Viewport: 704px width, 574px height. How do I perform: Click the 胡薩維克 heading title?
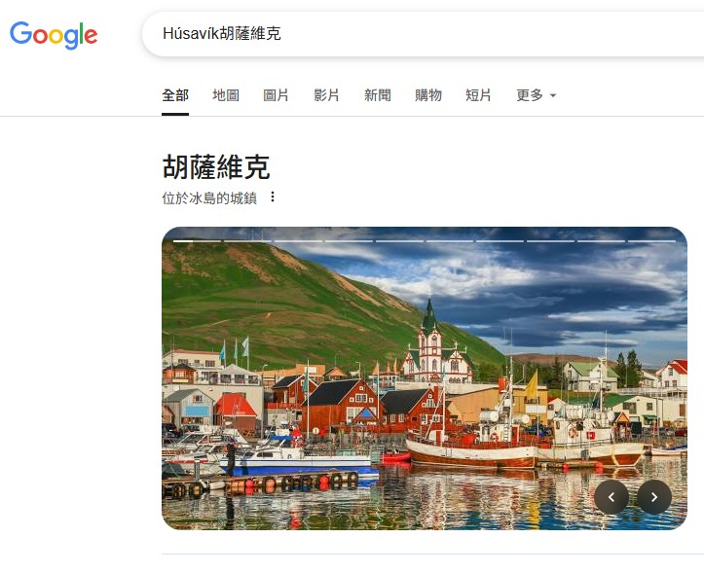click(x=216, y=166)
